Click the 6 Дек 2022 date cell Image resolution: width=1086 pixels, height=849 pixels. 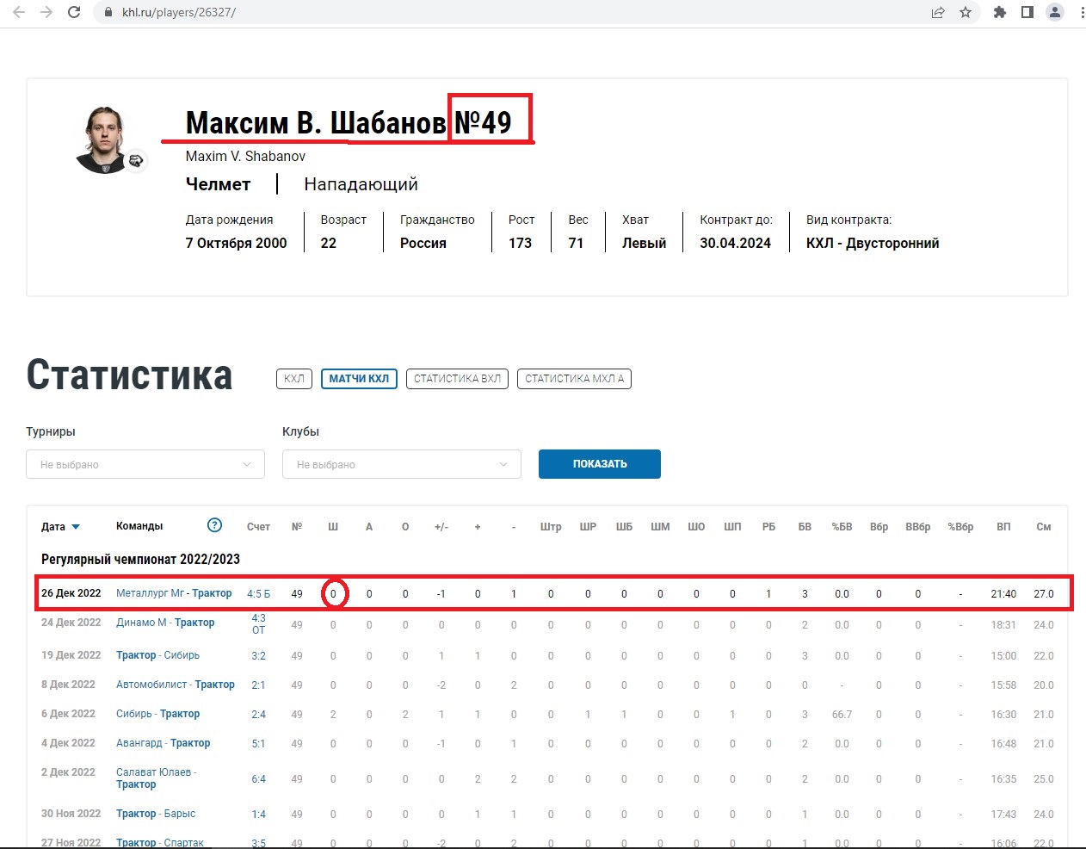point(68,714)
